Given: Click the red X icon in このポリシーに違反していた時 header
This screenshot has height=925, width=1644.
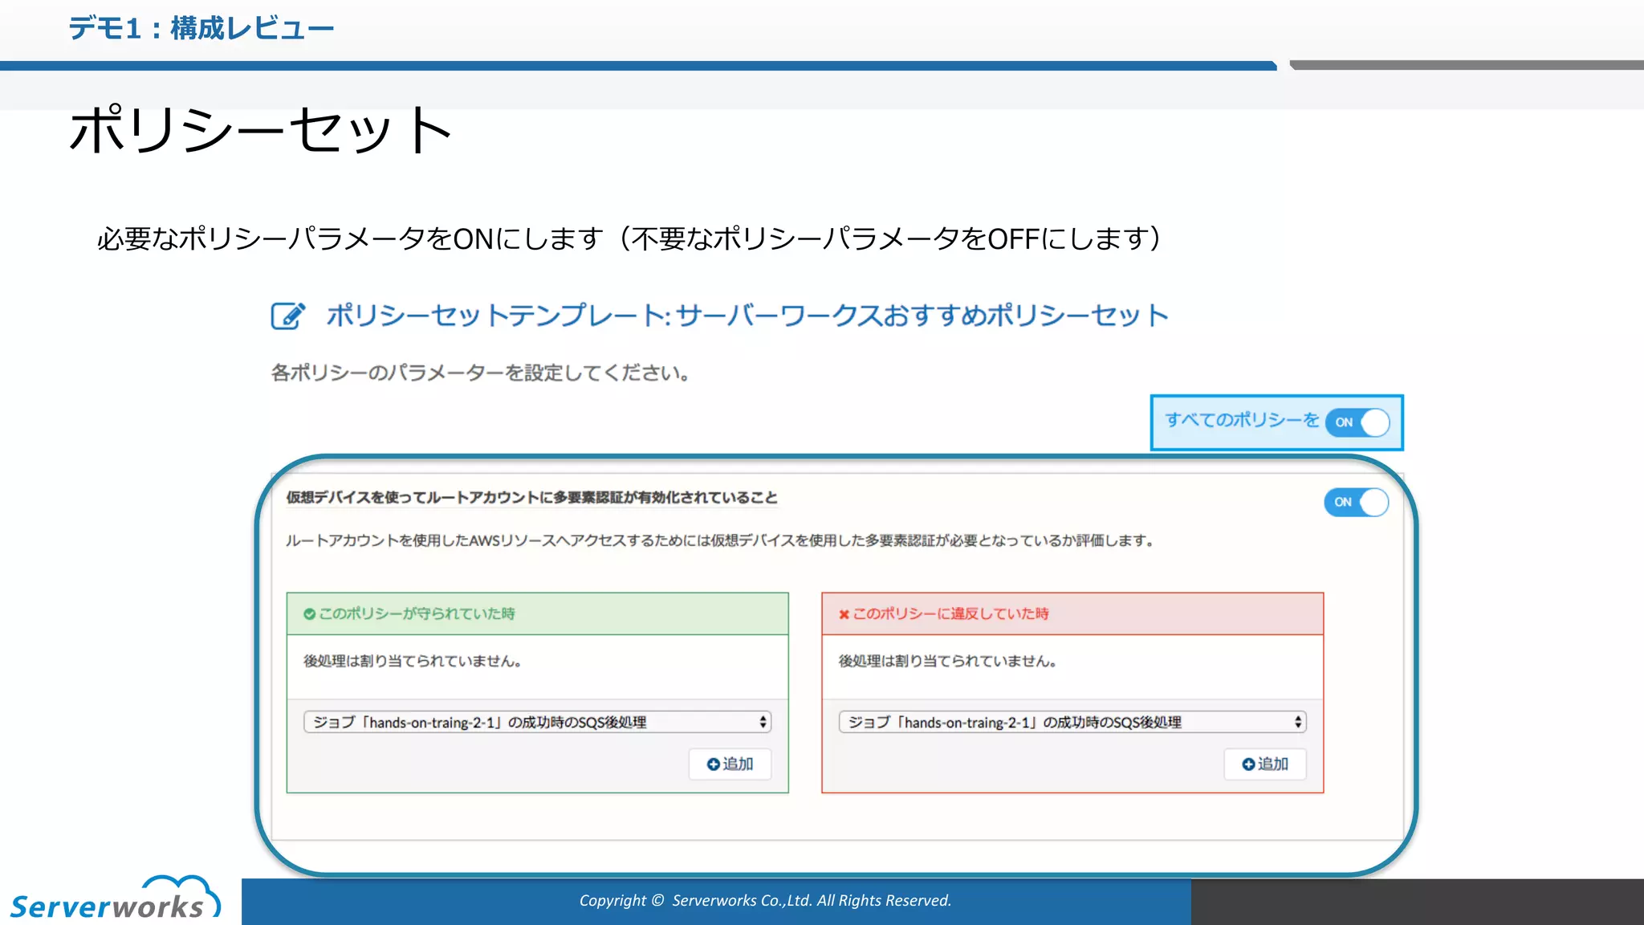Looking at the screenshot, I should (x=844, y=614).
